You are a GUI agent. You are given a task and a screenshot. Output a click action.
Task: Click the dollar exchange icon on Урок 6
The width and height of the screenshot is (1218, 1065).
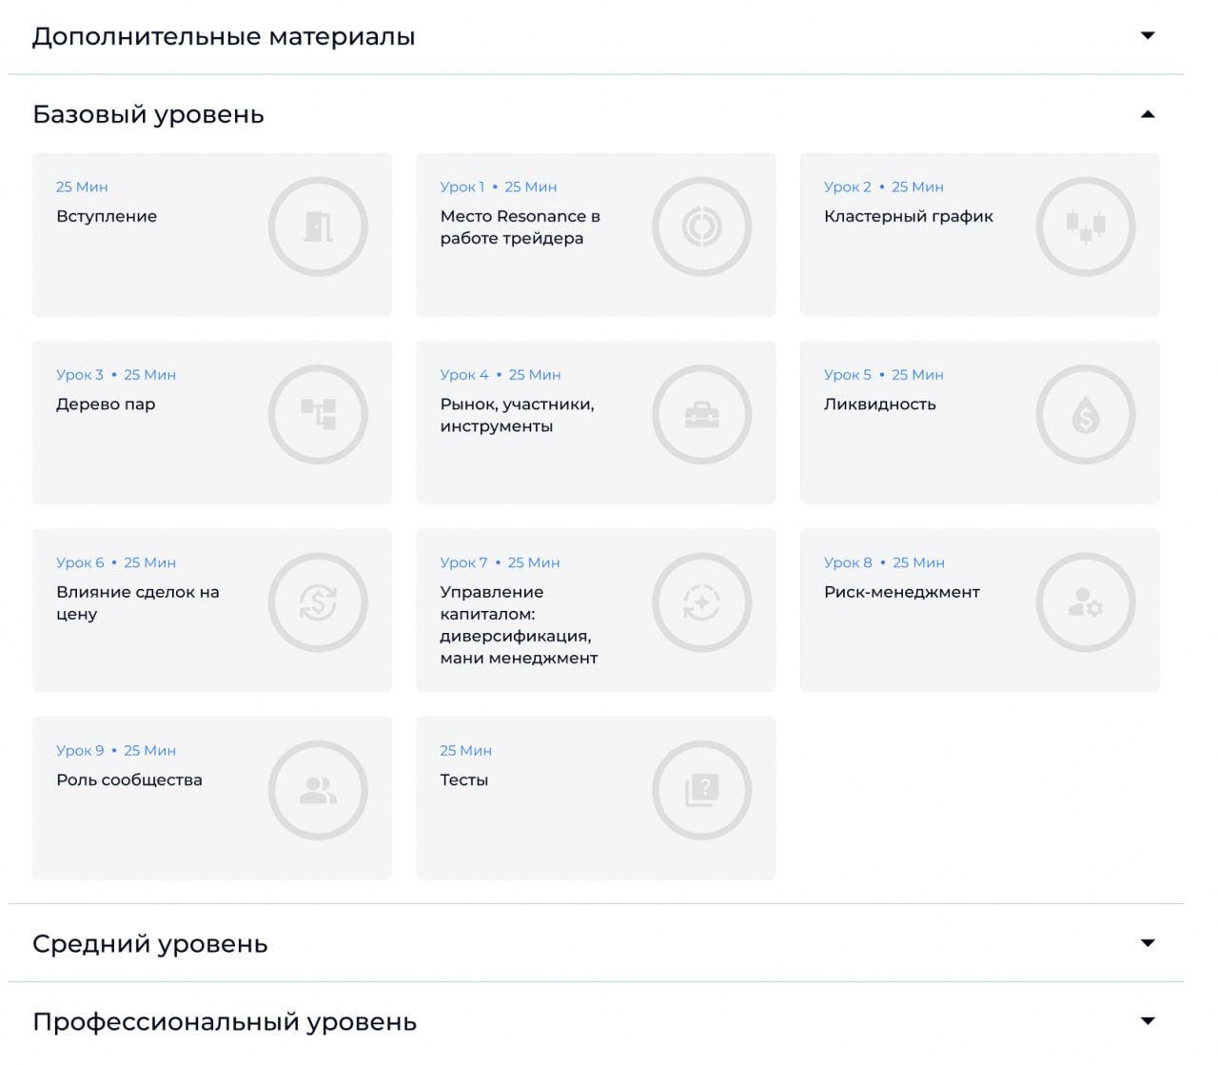point(318,602)
